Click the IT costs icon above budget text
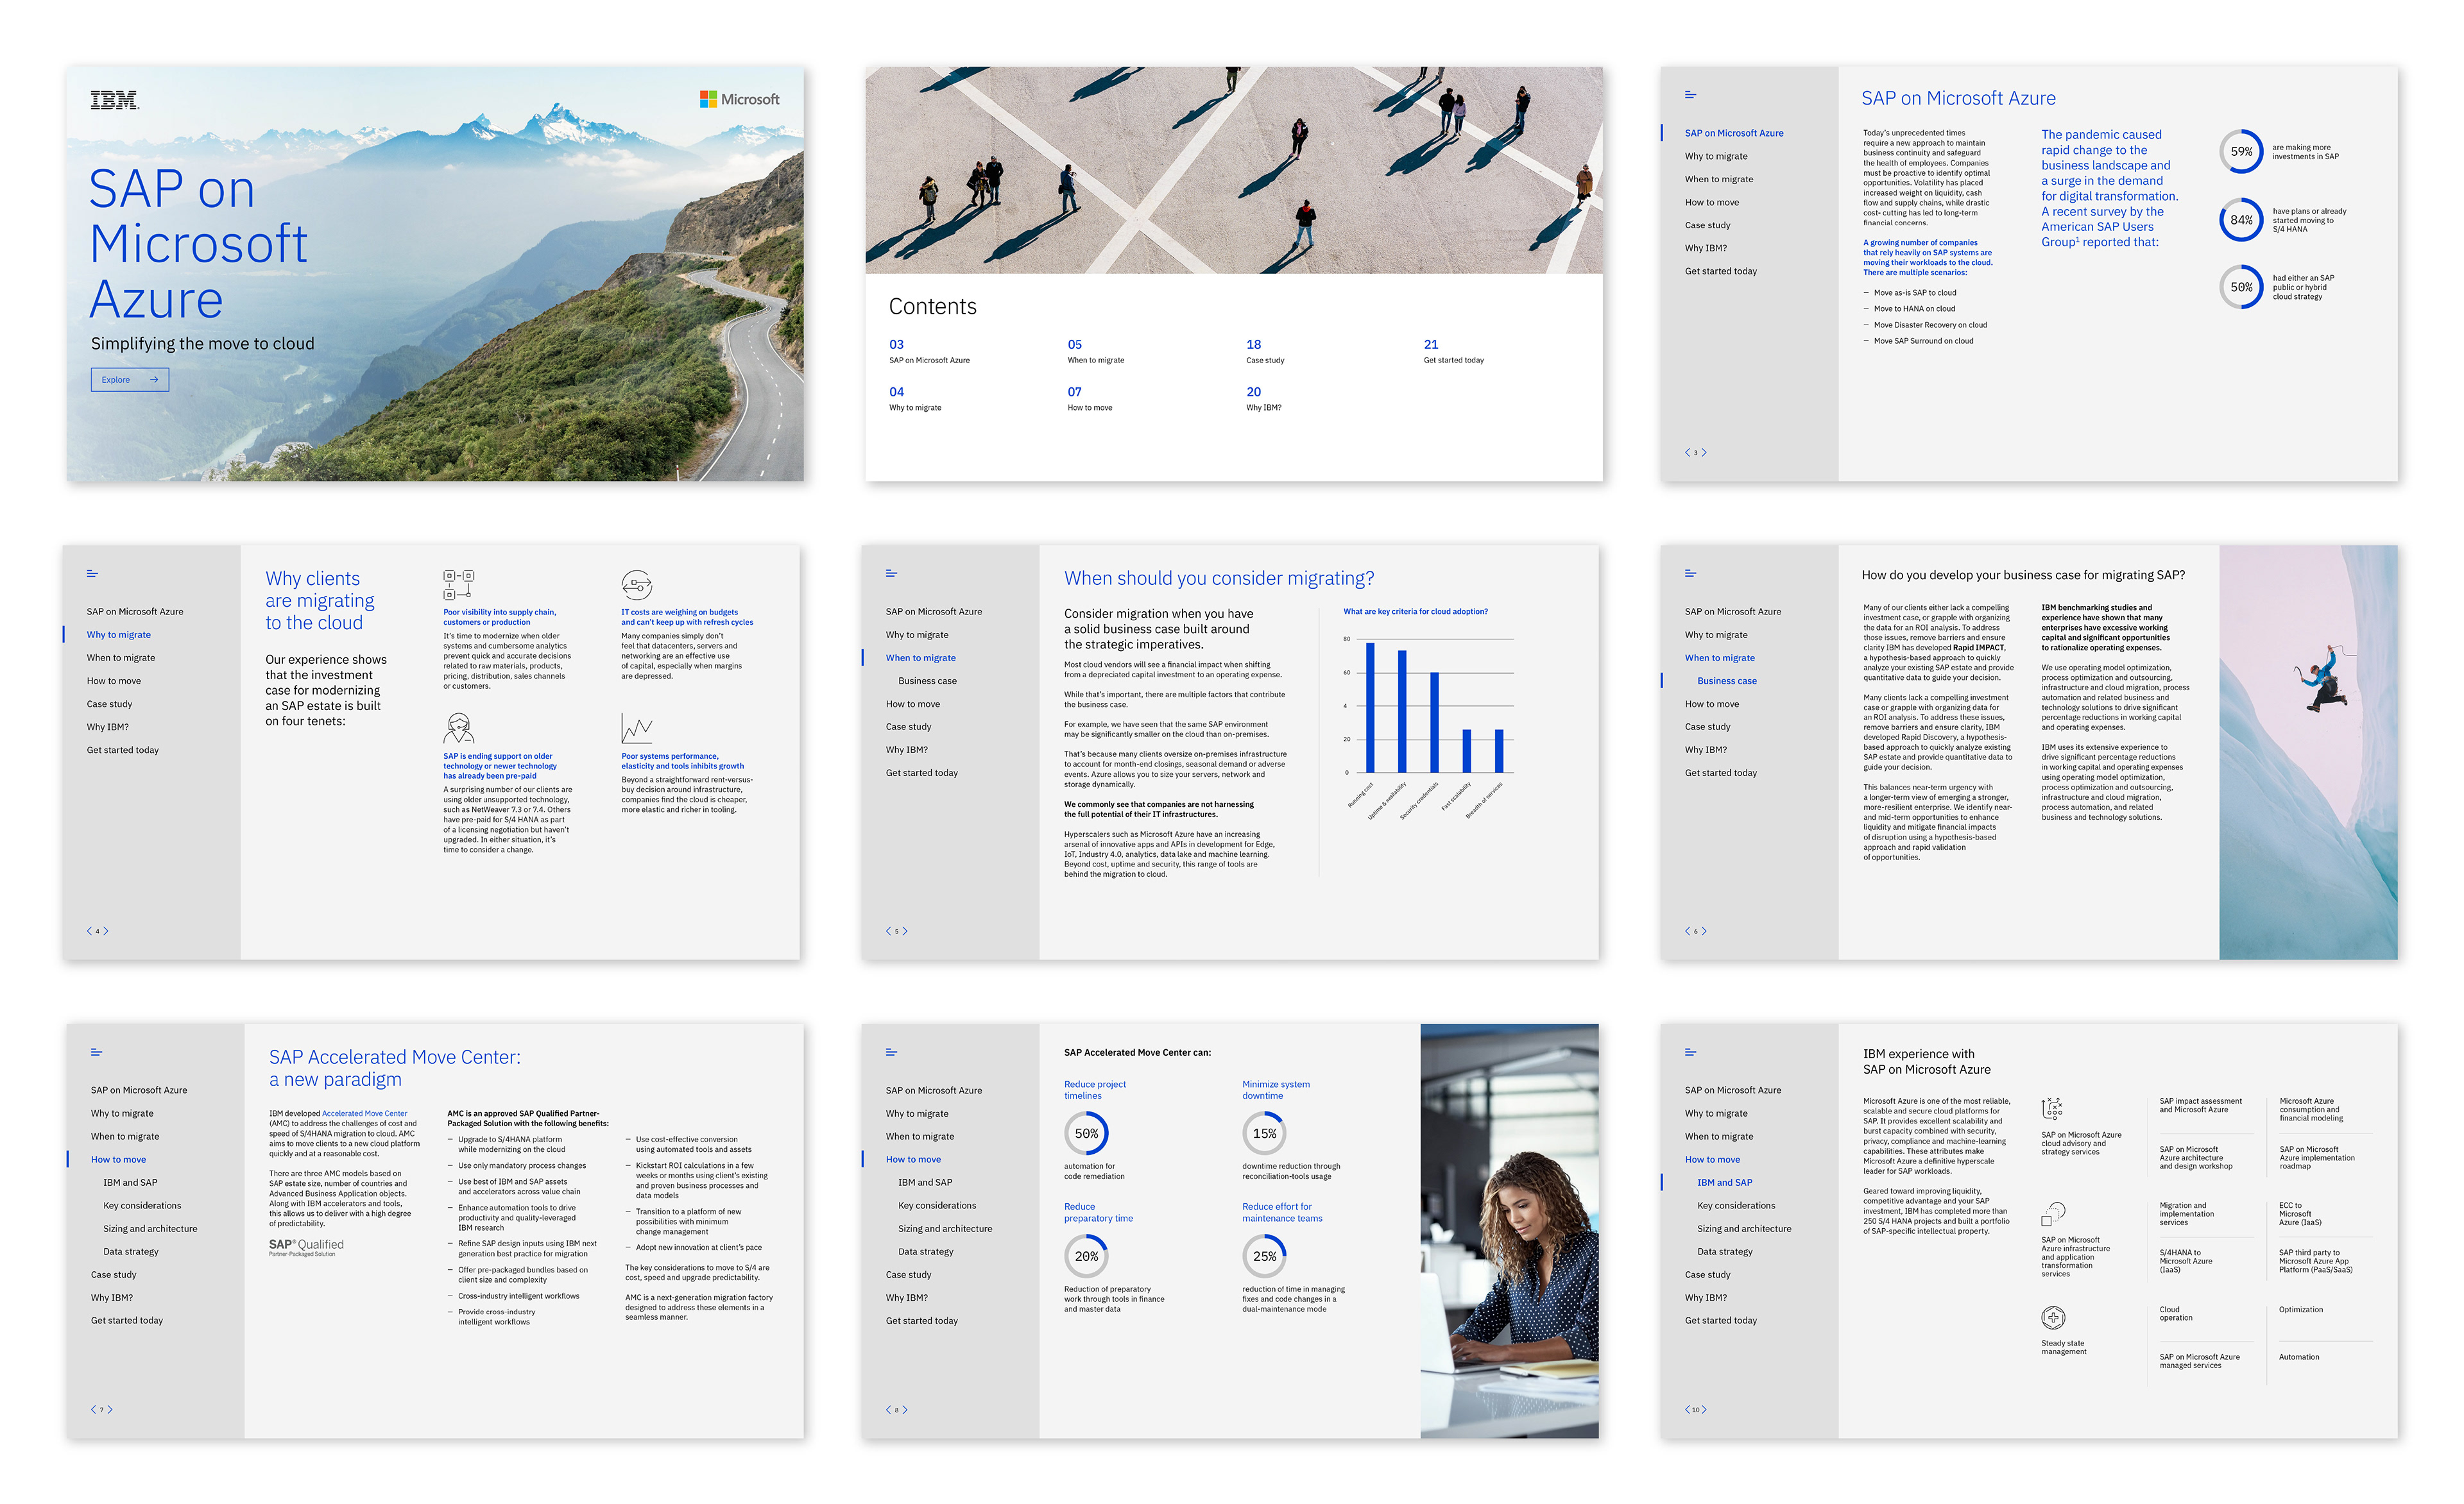The width and height of the screenshot is (2464, 1504). pyautogui.click(x=637, y=585)
